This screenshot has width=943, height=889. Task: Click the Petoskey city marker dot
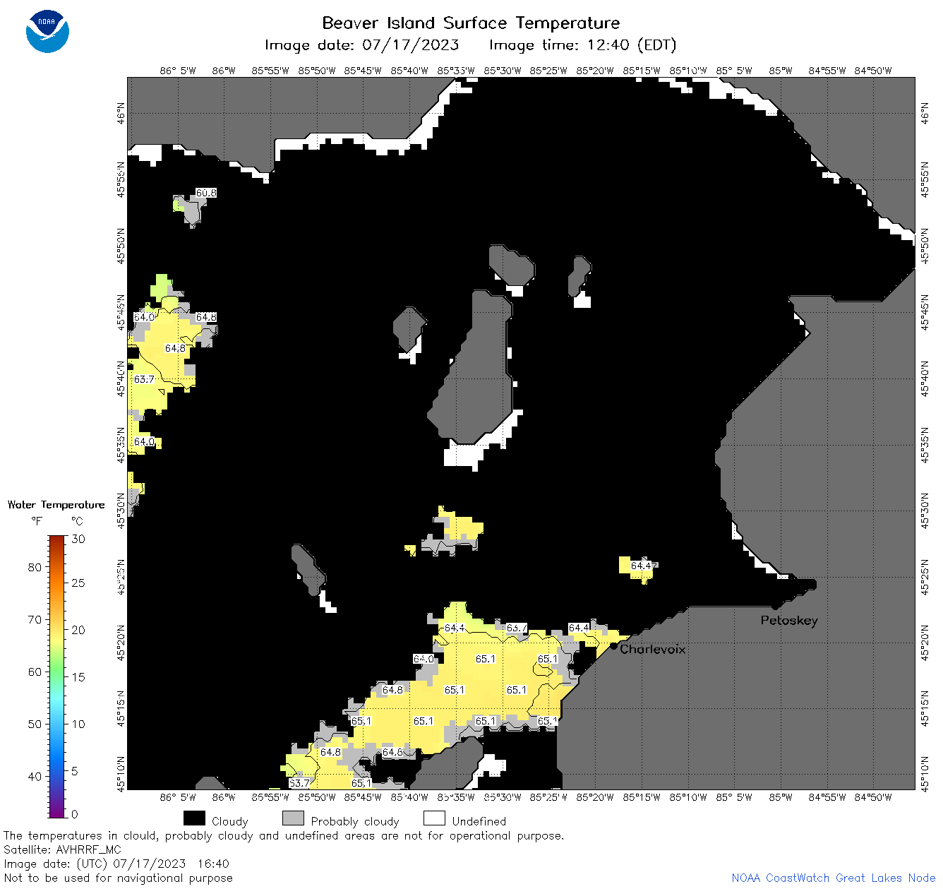click(x=775, y=606)
